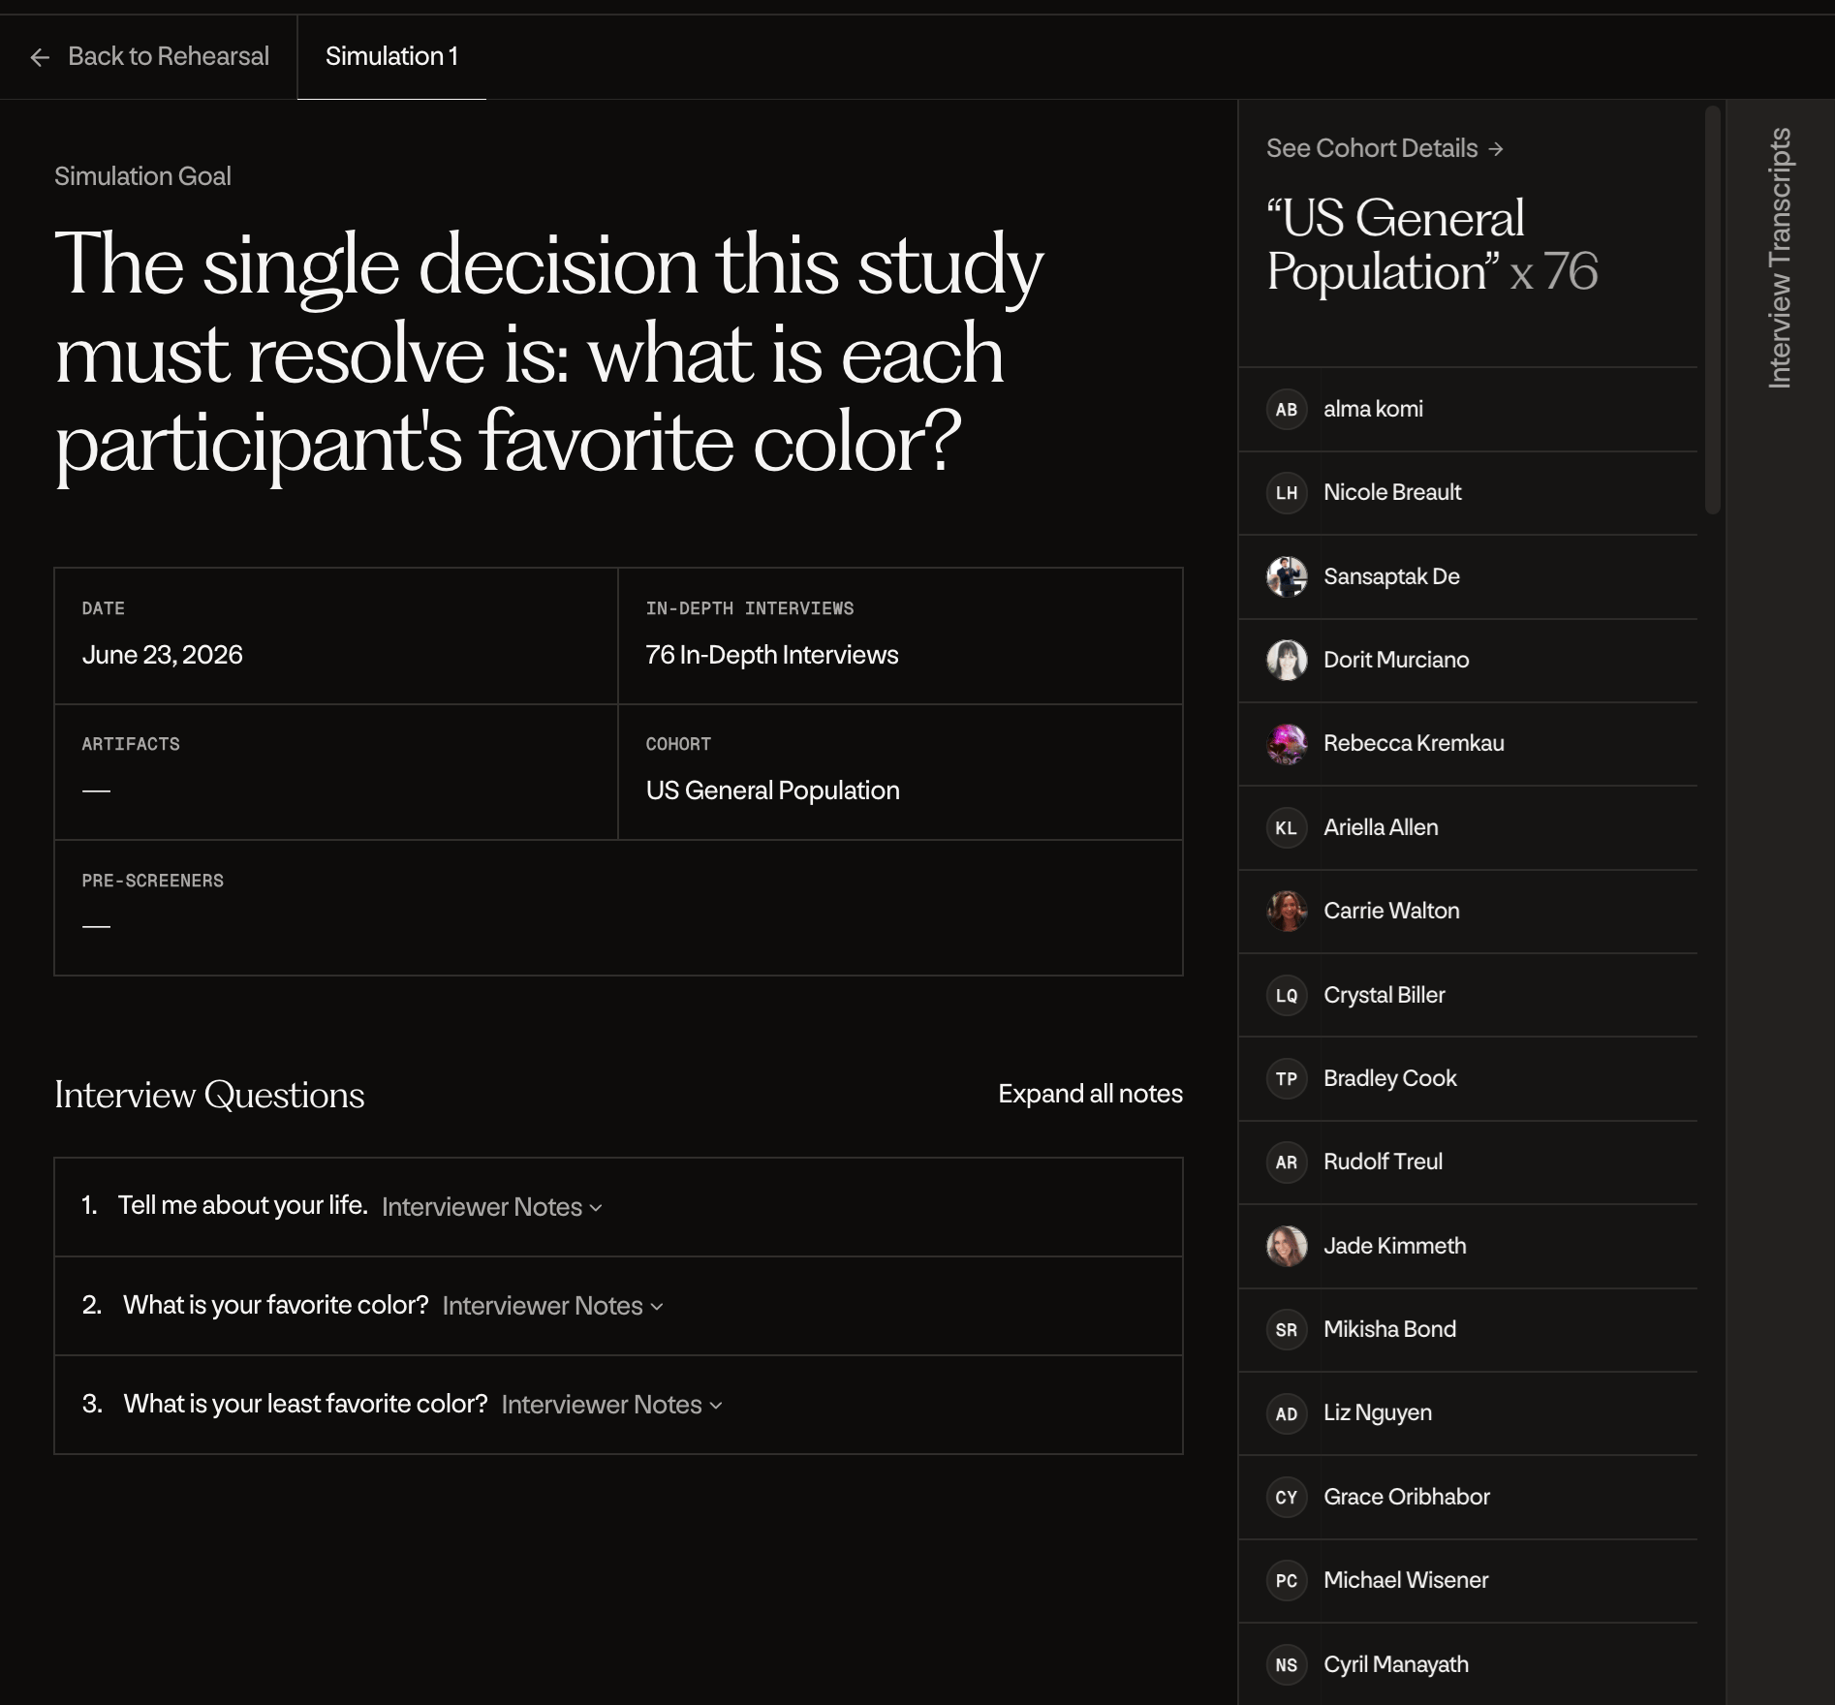Click '76 In-Depth Interviews' value
The height and width of the screenshot is (1705, 1835).
coord(772,655)
